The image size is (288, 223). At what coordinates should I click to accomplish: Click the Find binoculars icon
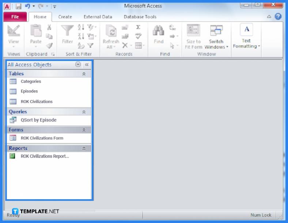[x=159, y=30]
